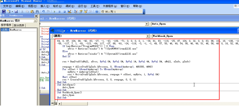Pause execution with Break icon

[x=59, y=12]
